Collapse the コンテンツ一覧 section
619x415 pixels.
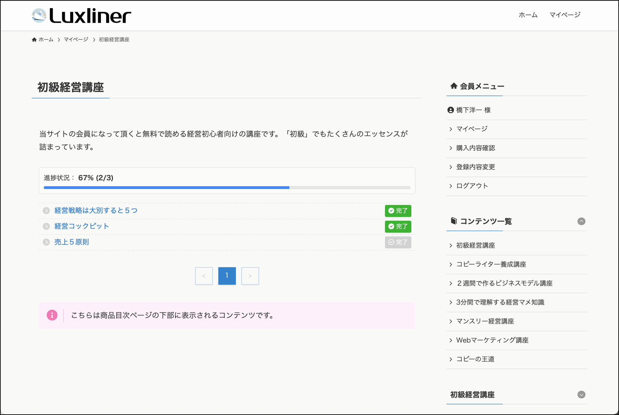(x=581, y=221)
